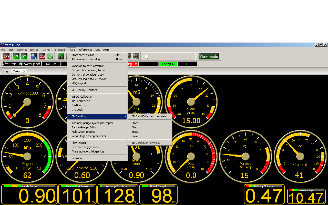The image size is (328, 205).
Task: Choose Add new gauge symbol/descriptor
Action: click(97, 123)
